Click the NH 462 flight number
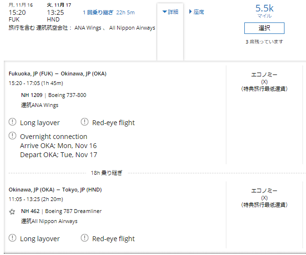 30,211
